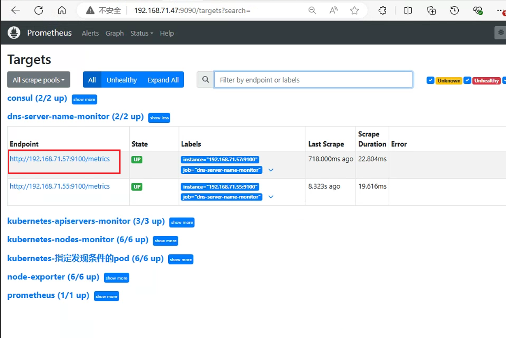The image size is (506, 338).
Task: Open the Graph page
Action: [114, 33]
